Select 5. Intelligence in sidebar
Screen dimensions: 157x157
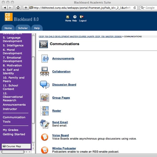click(x=13, y=46)
